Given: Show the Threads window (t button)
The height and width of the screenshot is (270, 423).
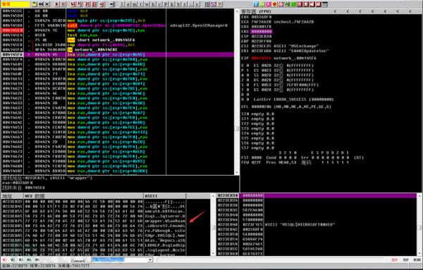Looking at the screenshot, I should (140, 4).
